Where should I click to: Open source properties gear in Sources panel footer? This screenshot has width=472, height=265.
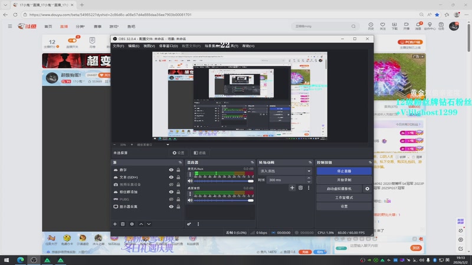coord(132,224)
